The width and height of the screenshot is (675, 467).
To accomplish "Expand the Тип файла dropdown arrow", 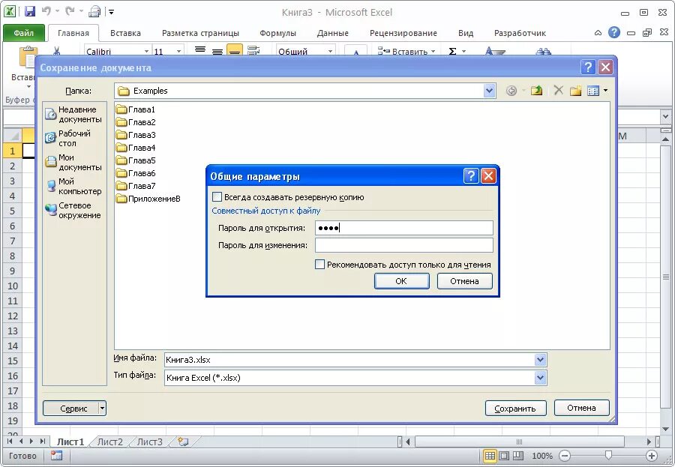I will (x=540, y=378).
